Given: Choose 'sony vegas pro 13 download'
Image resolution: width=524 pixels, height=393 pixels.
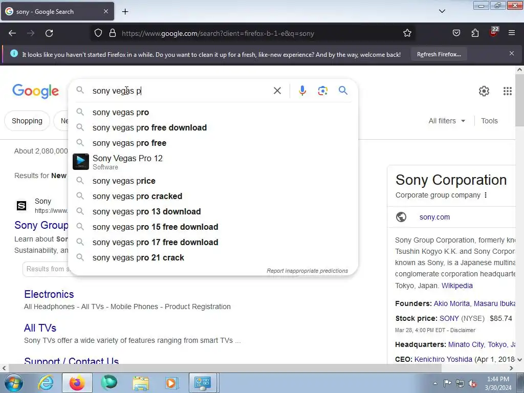Looking at the screenshot, I should 213,211.
